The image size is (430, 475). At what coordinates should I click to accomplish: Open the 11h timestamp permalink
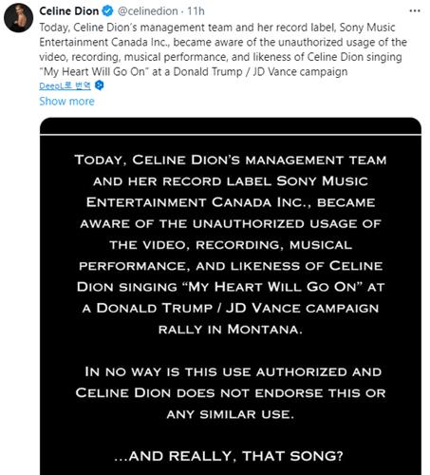pyautogui.click(x=196, y=11)
